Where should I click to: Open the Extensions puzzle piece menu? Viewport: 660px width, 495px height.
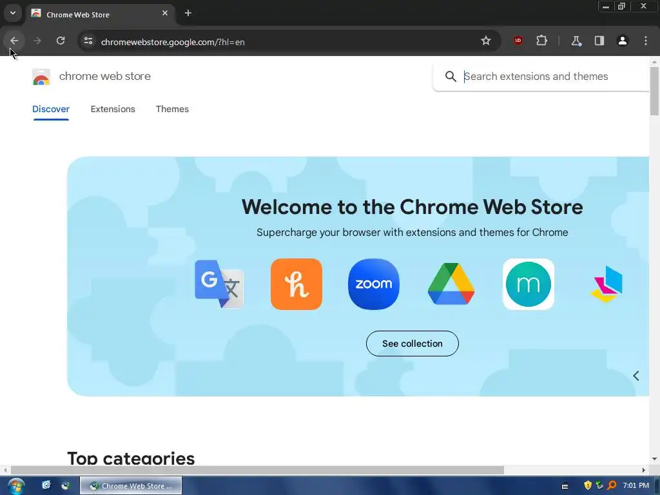(x=541, y=41)
